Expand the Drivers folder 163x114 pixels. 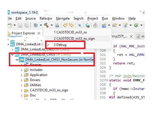click(x=22, y=80)
